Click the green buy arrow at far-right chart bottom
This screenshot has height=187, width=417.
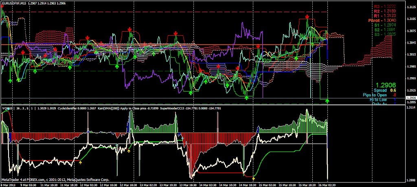click(x=327, y=101)
